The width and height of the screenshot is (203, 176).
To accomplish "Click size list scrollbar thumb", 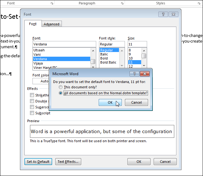I will [x=144, y=56].
